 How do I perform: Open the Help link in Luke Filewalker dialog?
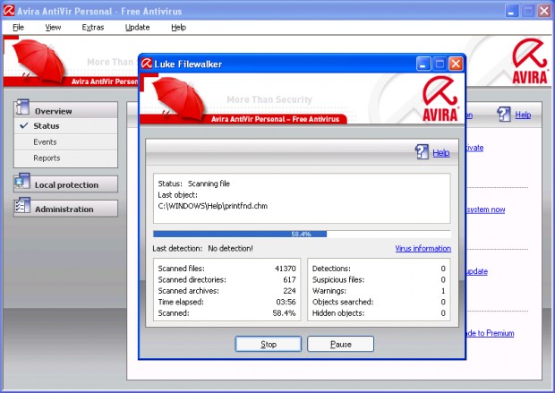tap(441, 153)
